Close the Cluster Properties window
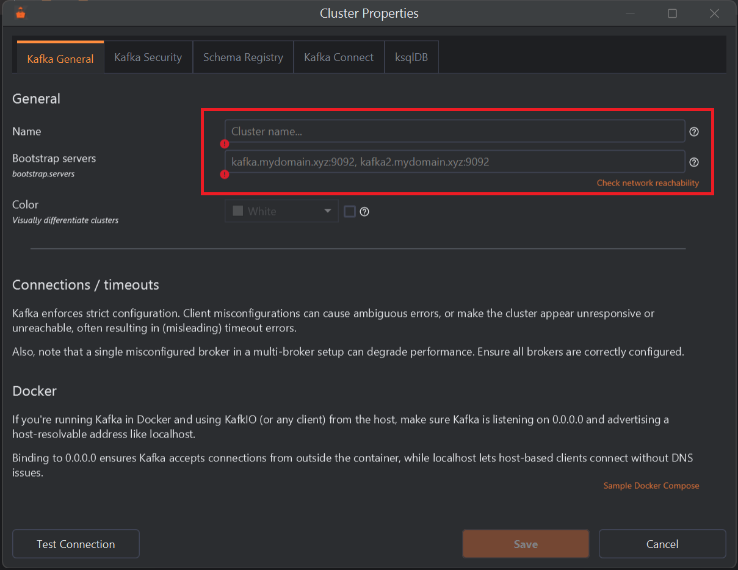 point(714,13)
